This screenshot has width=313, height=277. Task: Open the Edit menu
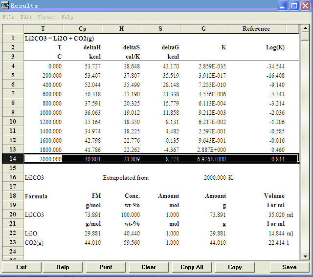coord(26,18)
